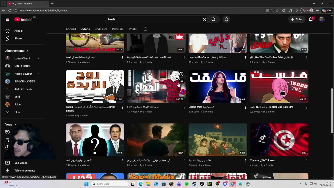
Task: Open options for Laya vs Bos3ada video
Action: [245, 58]
